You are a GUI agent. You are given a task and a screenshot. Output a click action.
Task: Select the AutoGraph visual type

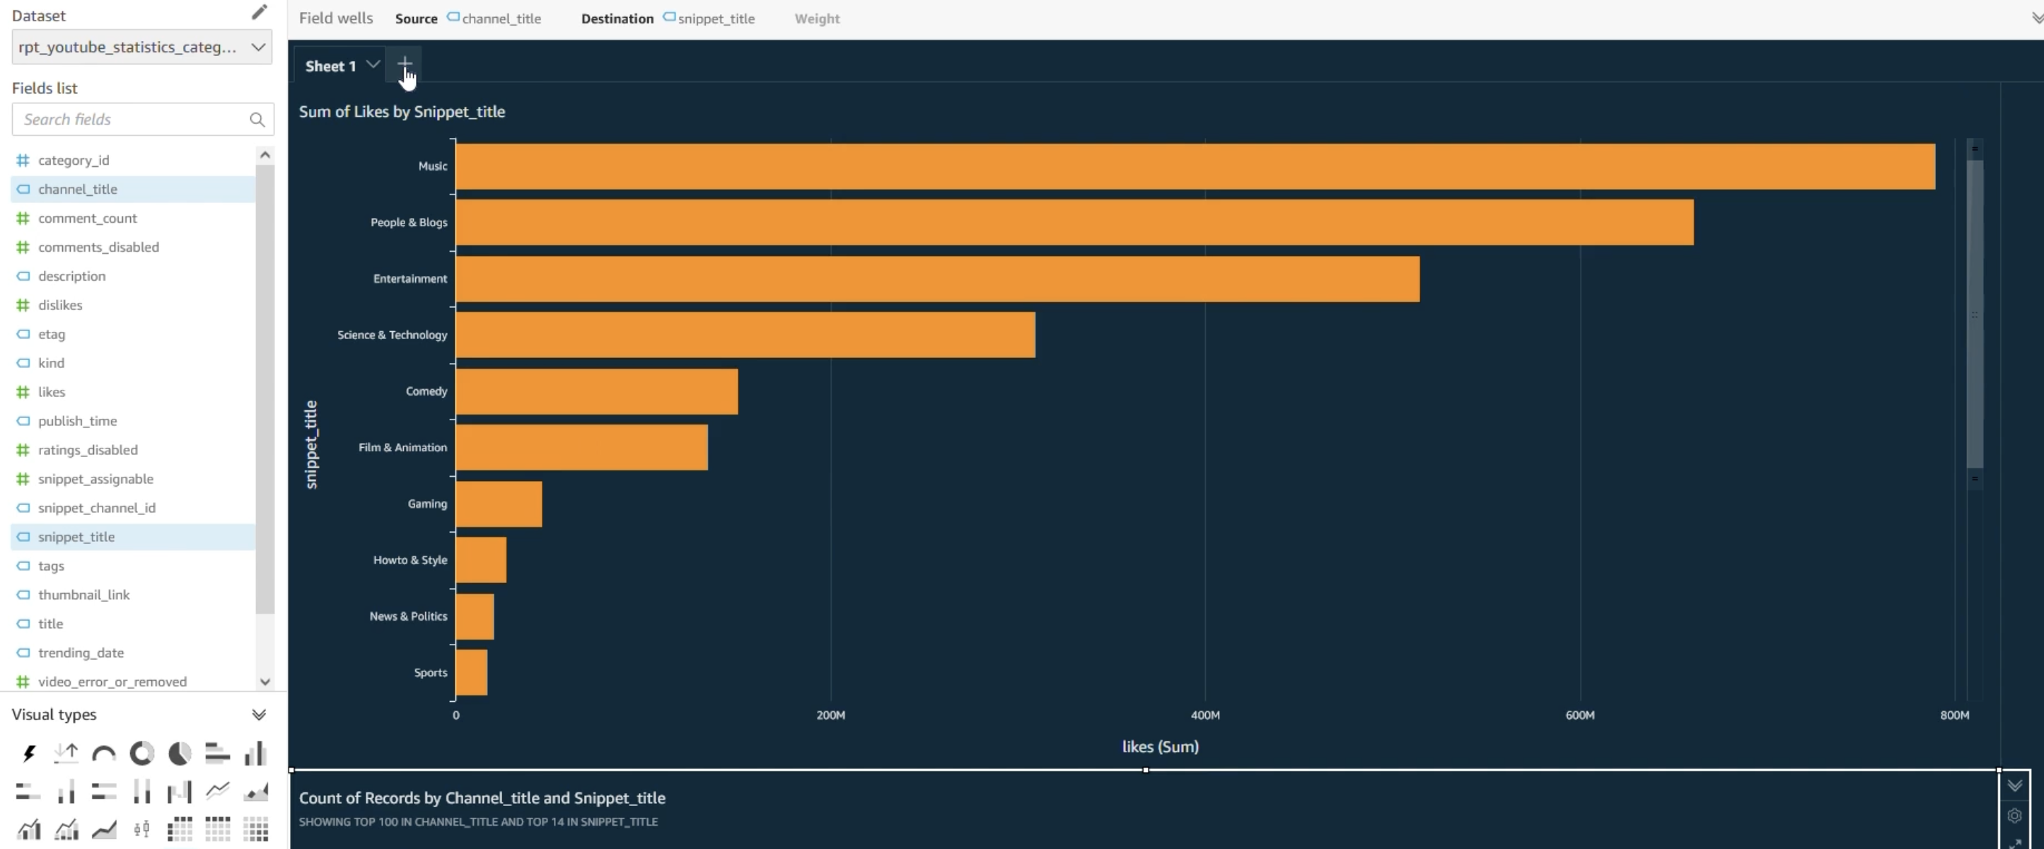pos(28,753)
